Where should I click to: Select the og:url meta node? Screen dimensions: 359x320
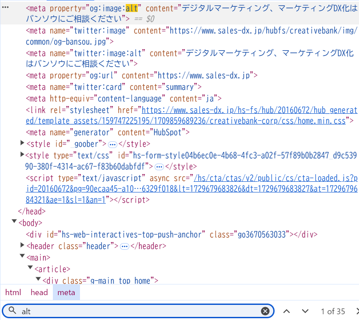pyautogui.click(x=142, y=76)
